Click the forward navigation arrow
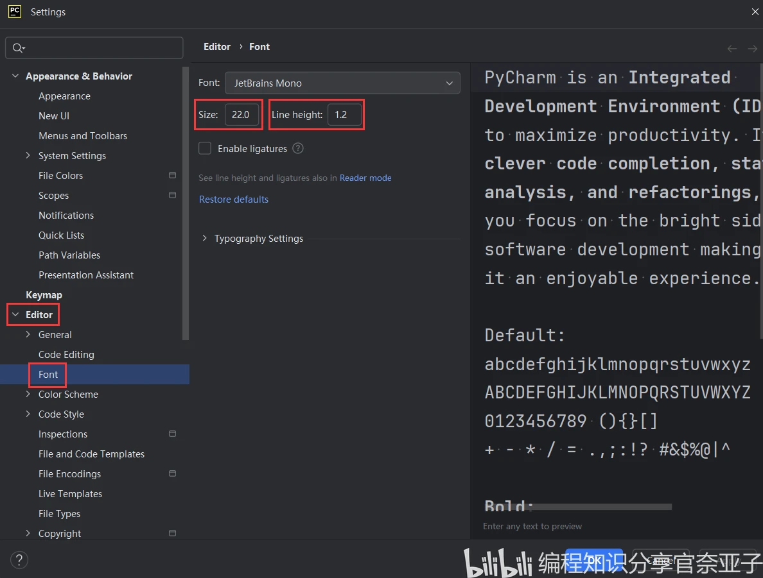This screenshot has width=763, height=578. pos(752,48)
